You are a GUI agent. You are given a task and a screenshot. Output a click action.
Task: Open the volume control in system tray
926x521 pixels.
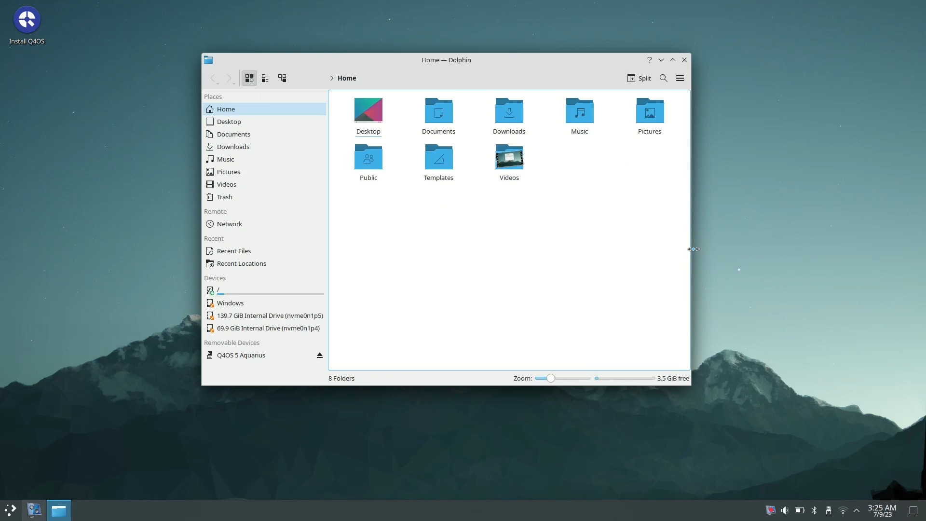pyautogui.click(x=785, y=510)
